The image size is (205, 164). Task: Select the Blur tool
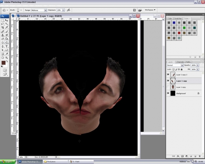[x=3, y=42]
